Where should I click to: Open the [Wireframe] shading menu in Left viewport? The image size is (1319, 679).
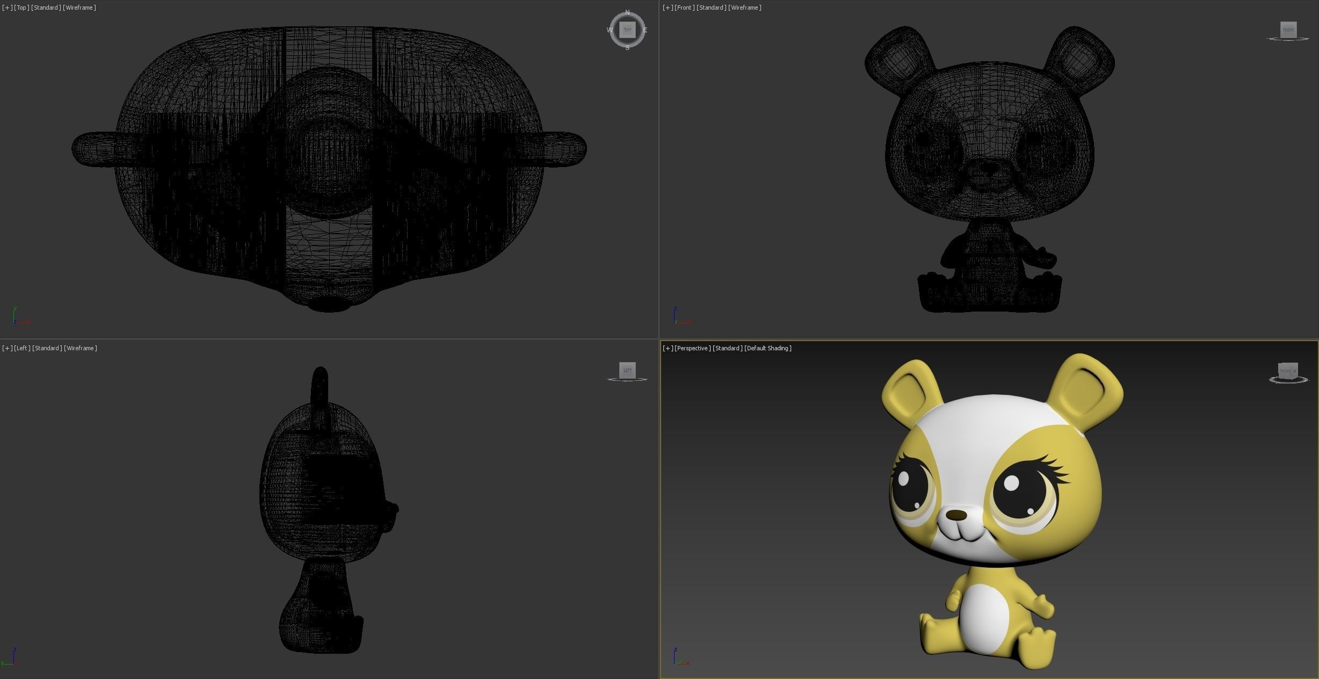point(81,348)
